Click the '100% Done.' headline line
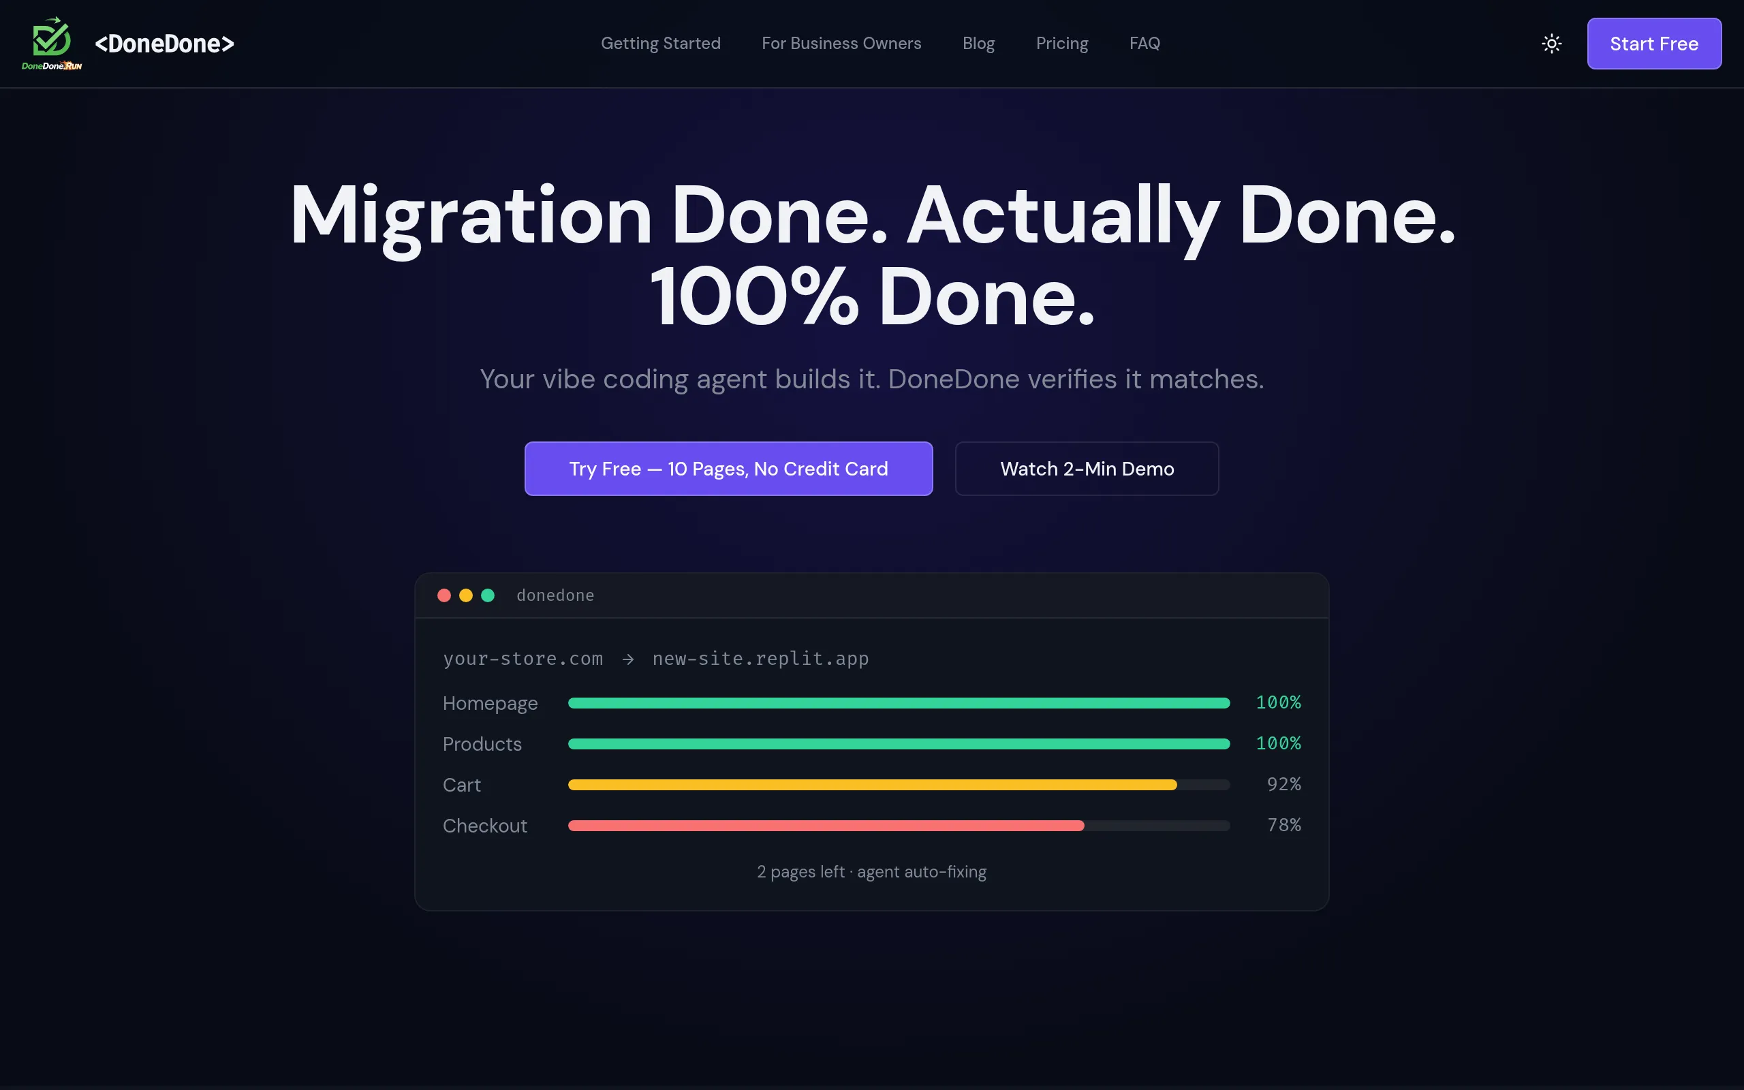The image size is (1744, 1090). [872, 297]
